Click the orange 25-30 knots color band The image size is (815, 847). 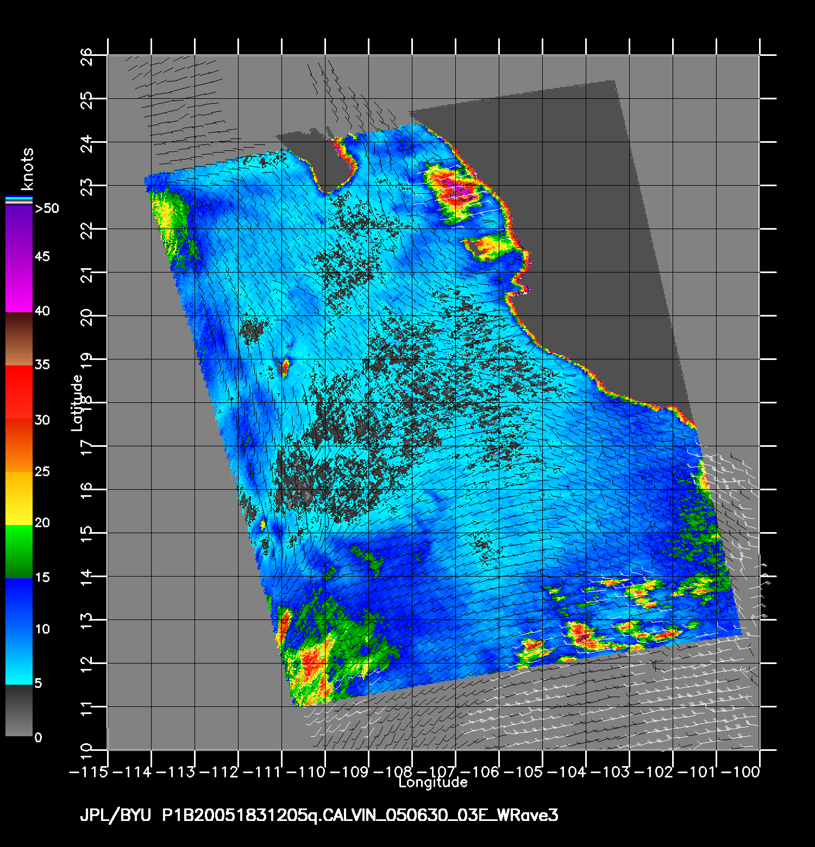pyautogui.click(x=19, y=445)
